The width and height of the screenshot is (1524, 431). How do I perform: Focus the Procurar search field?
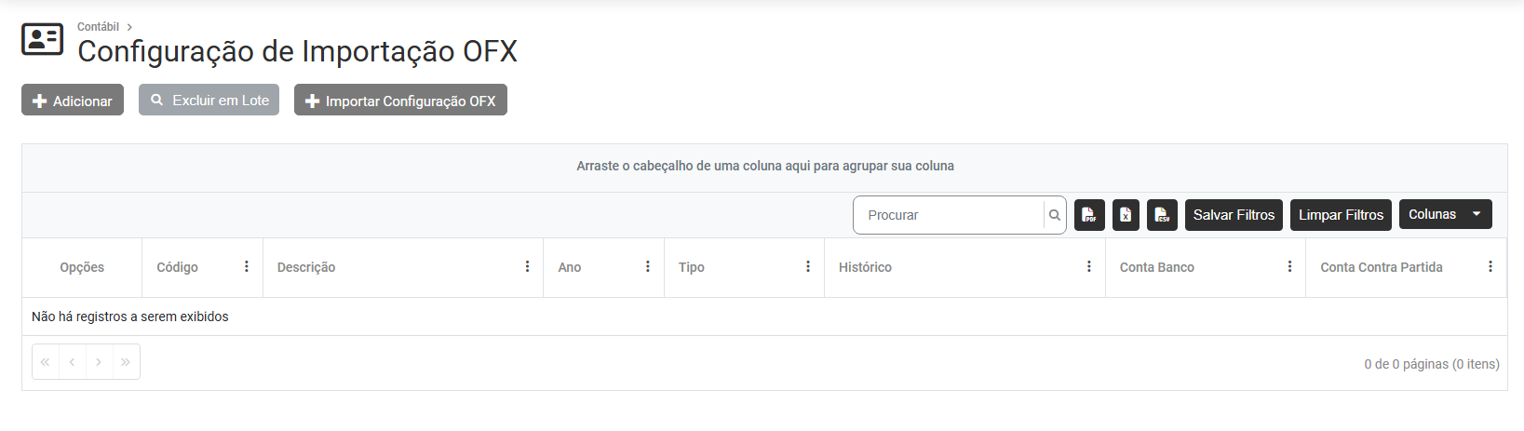pyautogui.click(x=950, y=215)
